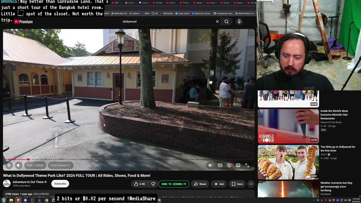Open the network icon in the tray
This screenshot has width=361, height=203.
342,200
